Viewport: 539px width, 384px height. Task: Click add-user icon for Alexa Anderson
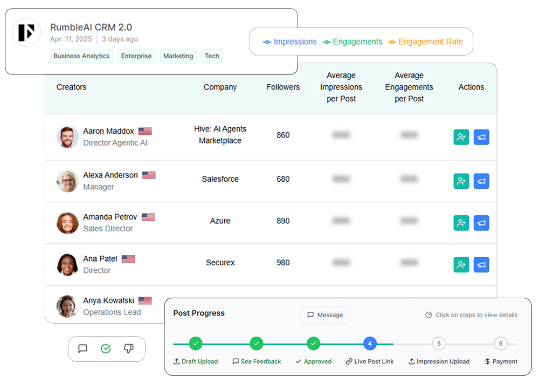click(x=461, y=181)
